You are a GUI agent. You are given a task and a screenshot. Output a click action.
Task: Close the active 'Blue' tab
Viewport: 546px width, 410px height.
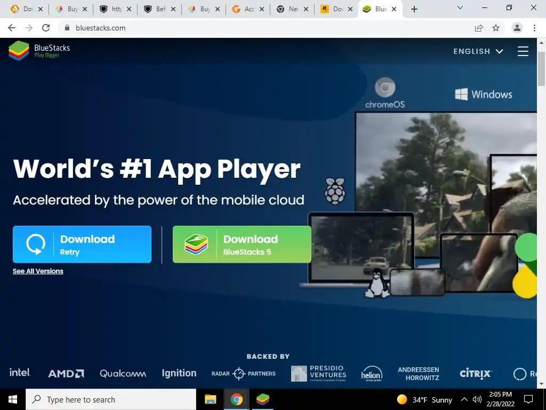[x=394, y=10]
